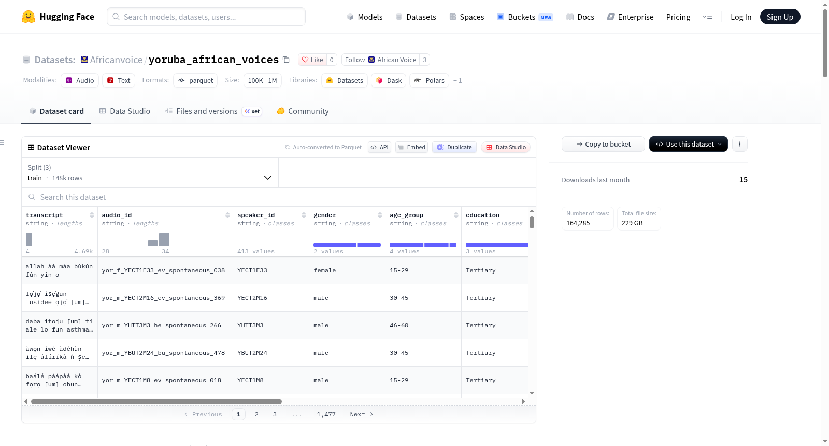Image resolution: width=829 pixels, height=446 pixels.
Task: Sort the age_group column
Action: (x=456, y=215)
